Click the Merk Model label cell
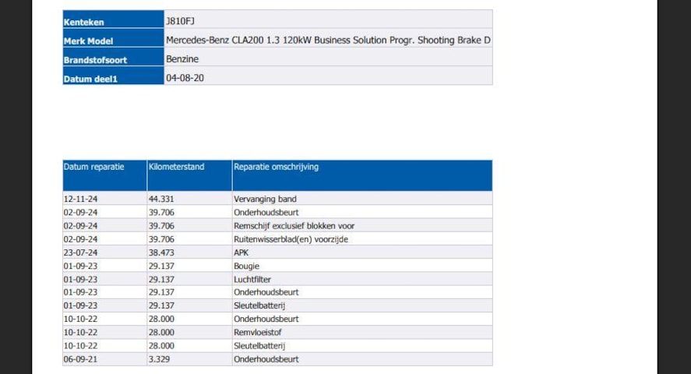 [90, 41]
